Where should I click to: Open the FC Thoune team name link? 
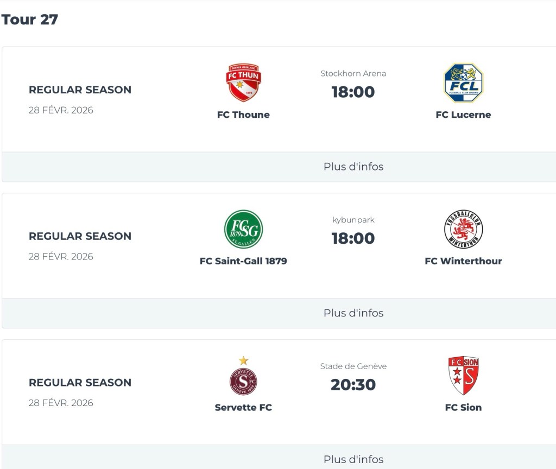coord(243,115)
